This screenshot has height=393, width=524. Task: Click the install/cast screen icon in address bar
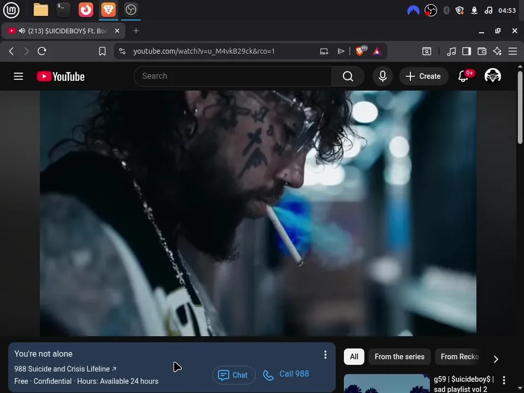coord(324,51)
